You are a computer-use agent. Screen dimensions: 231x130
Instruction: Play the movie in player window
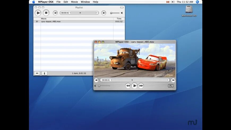pyautogui.click(x=134, y=86)
